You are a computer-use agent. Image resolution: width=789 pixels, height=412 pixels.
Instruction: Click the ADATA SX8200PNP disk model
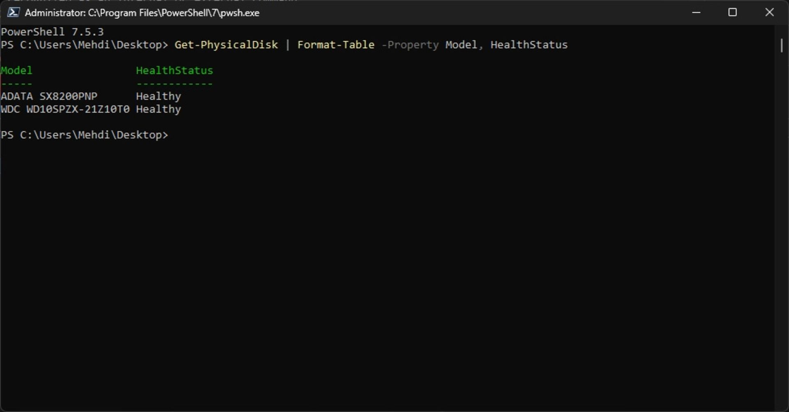coord(49,96)
